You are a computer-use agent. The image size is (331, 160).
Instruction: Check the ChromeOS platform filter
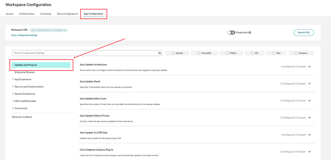(x=199, y=53)
